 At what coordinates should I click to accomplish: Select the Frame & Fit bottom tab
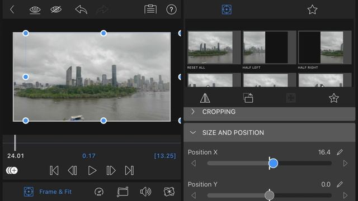pos(48,192)
